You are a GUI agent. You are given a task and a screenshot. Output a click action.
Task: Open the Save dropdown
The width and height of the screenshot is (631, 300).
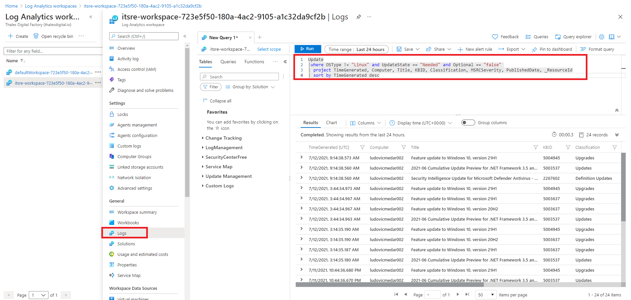coord(408,49)
